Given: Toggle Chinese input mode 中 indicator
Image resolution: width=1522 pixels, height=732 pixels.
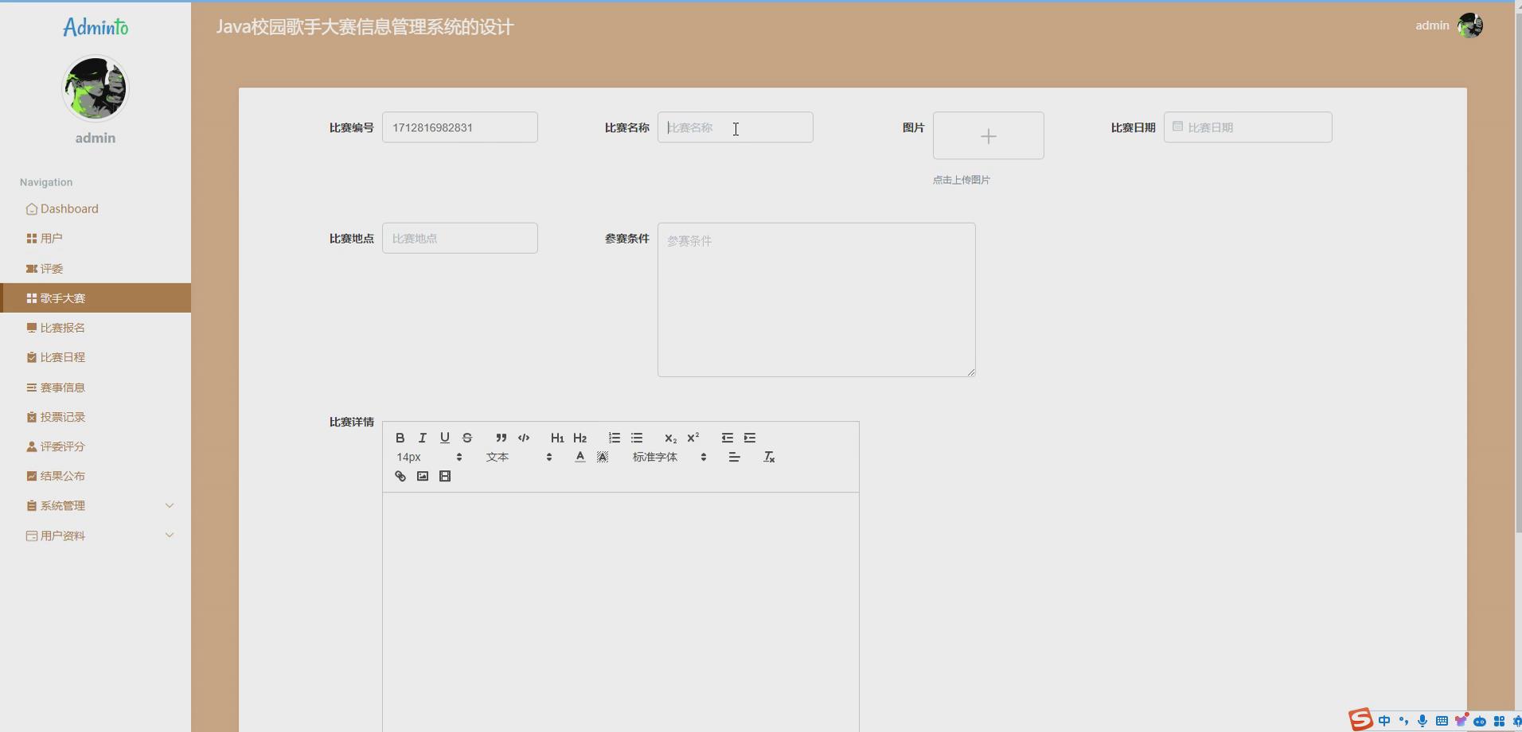Looking at the screenshot, I should click(x=1384, y=721).
